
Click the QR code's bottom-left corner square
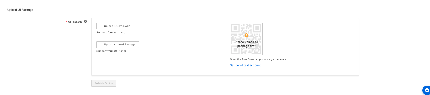236,50
